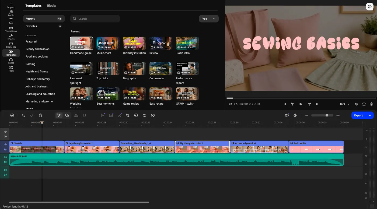
Task: Open the Free filter dropdown
Action: 209,19
